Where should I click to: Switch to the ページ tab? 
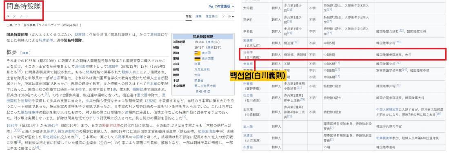[11, 16]
